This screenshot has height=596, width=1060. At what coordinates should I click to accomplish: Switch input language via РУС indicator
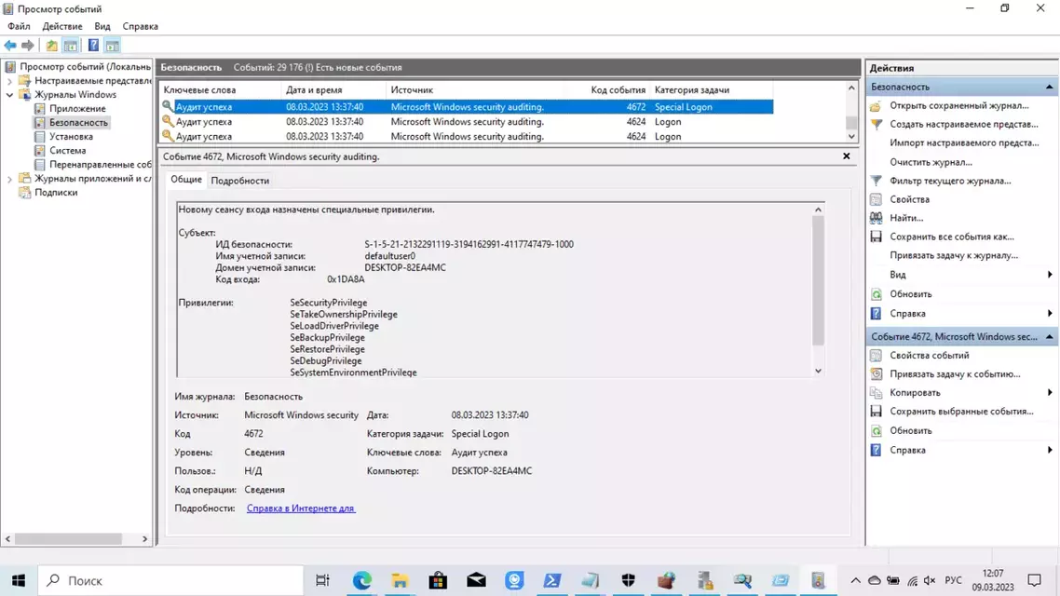tap(953, 580)
